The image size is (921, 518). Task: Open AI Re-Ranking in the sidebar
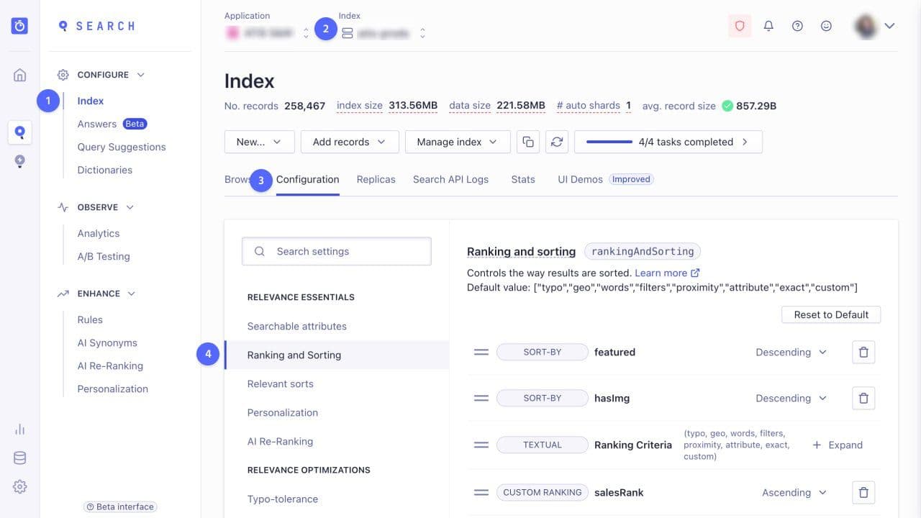coord(110,366)
